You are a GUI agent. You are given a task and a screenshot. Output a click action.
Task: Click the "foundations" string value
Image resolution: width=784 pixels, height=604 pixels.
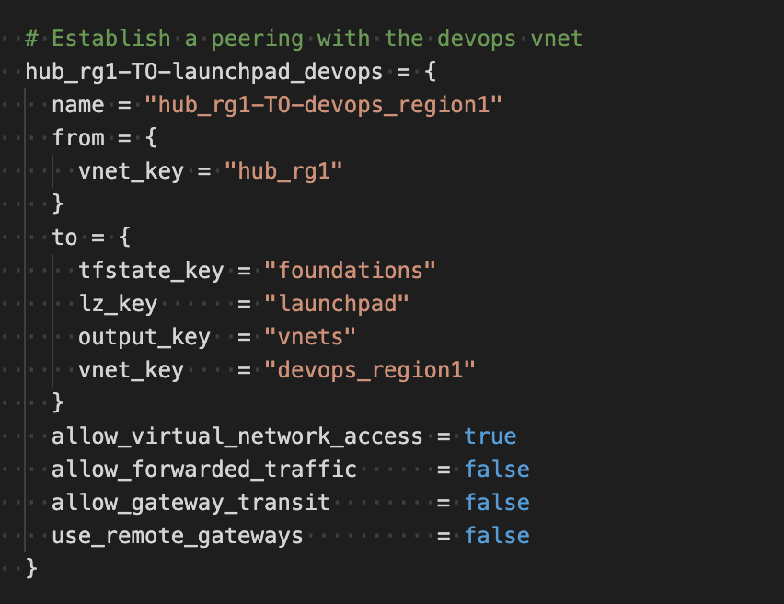pyautogui.click(x=350, y=271)
